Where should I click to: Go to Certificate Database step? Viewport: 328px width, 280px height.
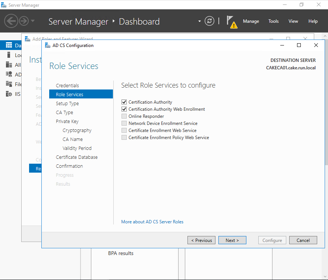(77, 157)
